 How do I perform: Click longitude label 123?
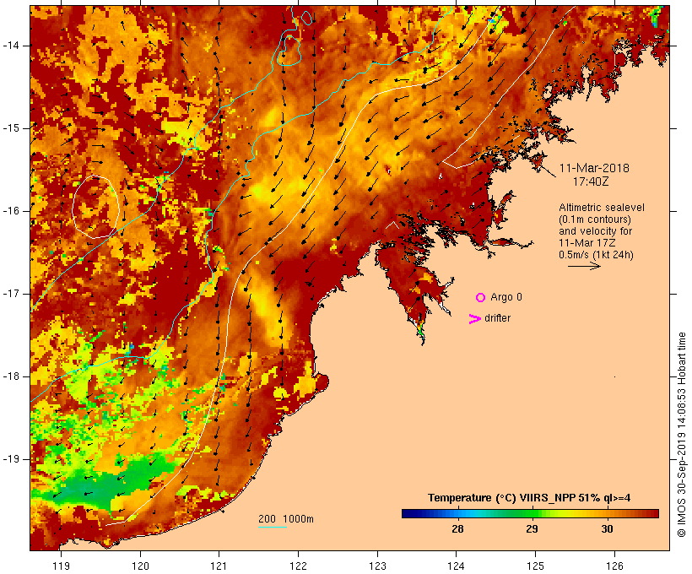(x=377, y=566)
